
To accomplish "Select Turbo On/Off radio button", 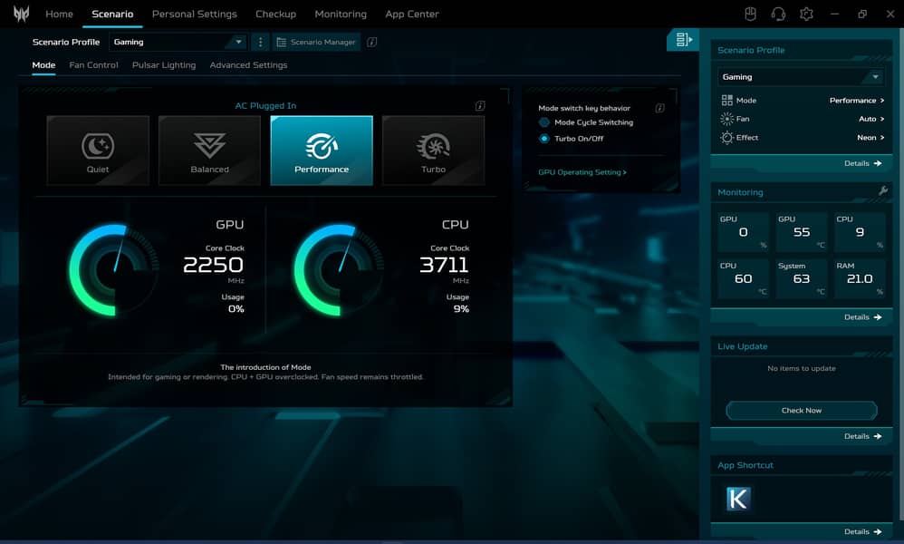I will pyautogui.click(x=544, y=139).
